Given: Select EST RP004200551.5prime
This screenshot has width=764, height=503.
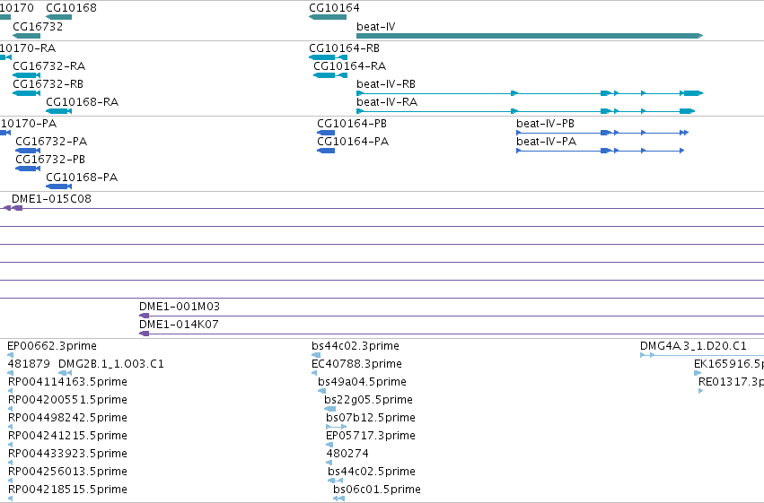Looking at the screenshot, I should pyautogui.click(x=67, y=400).
